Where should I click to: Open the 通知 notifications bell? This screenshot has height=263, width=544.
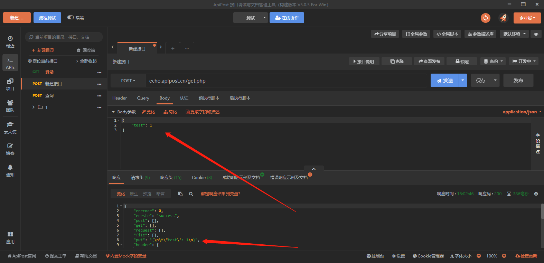(10, 170)
